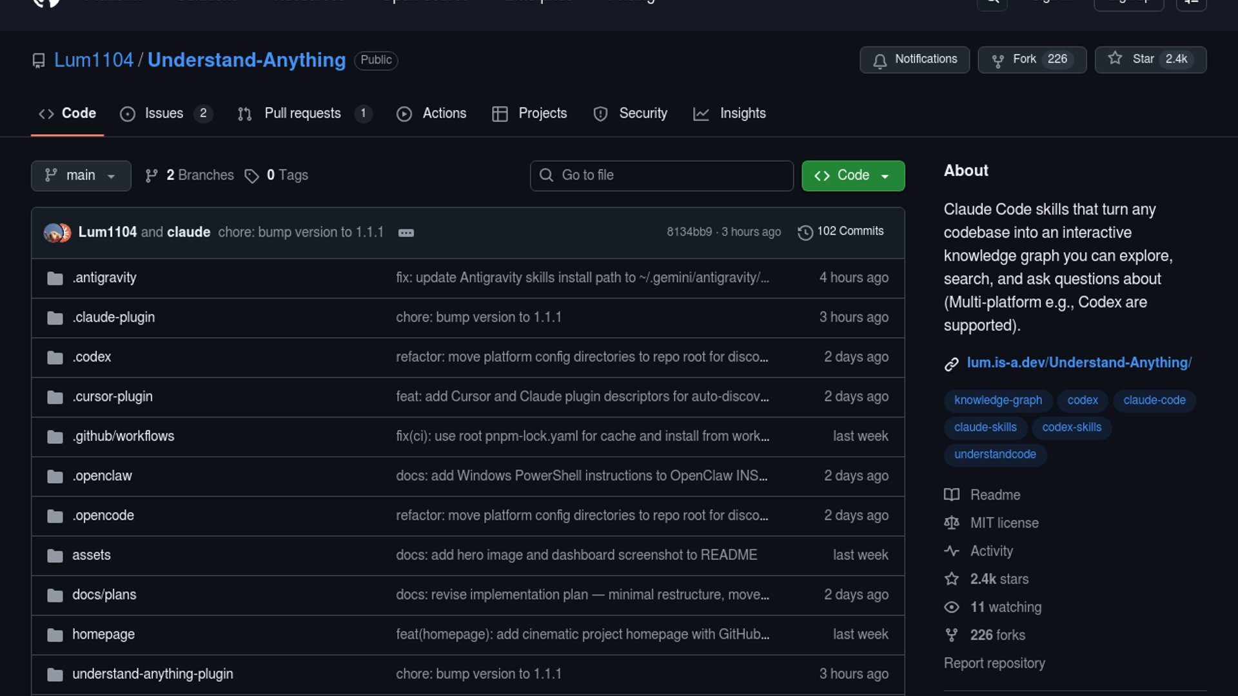Open the Lum1104 owner profile link

[93, 60]
